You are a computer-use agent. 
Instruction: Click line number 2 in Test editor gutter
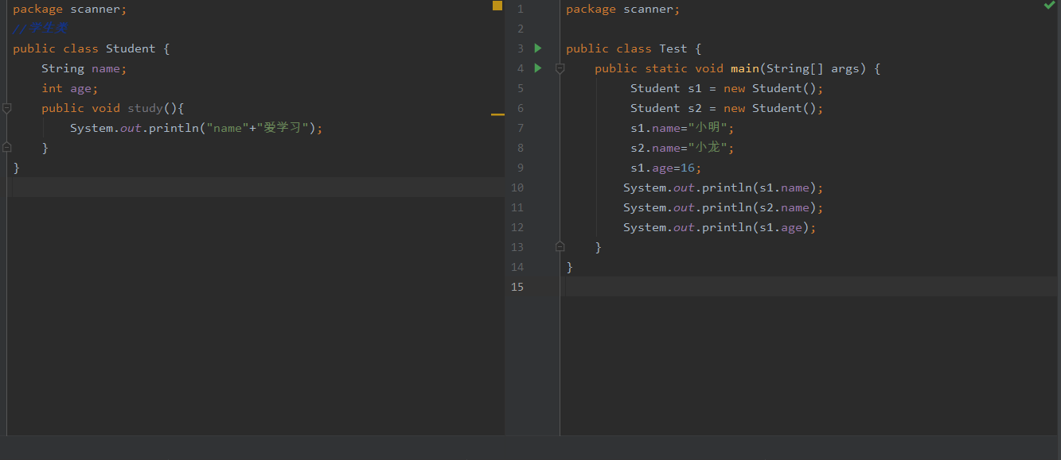521,29
